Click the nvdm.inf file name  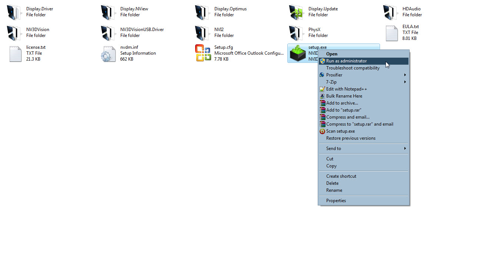tap(129, 47)
